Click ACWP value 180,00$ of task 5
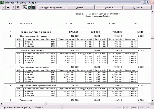 118,86
